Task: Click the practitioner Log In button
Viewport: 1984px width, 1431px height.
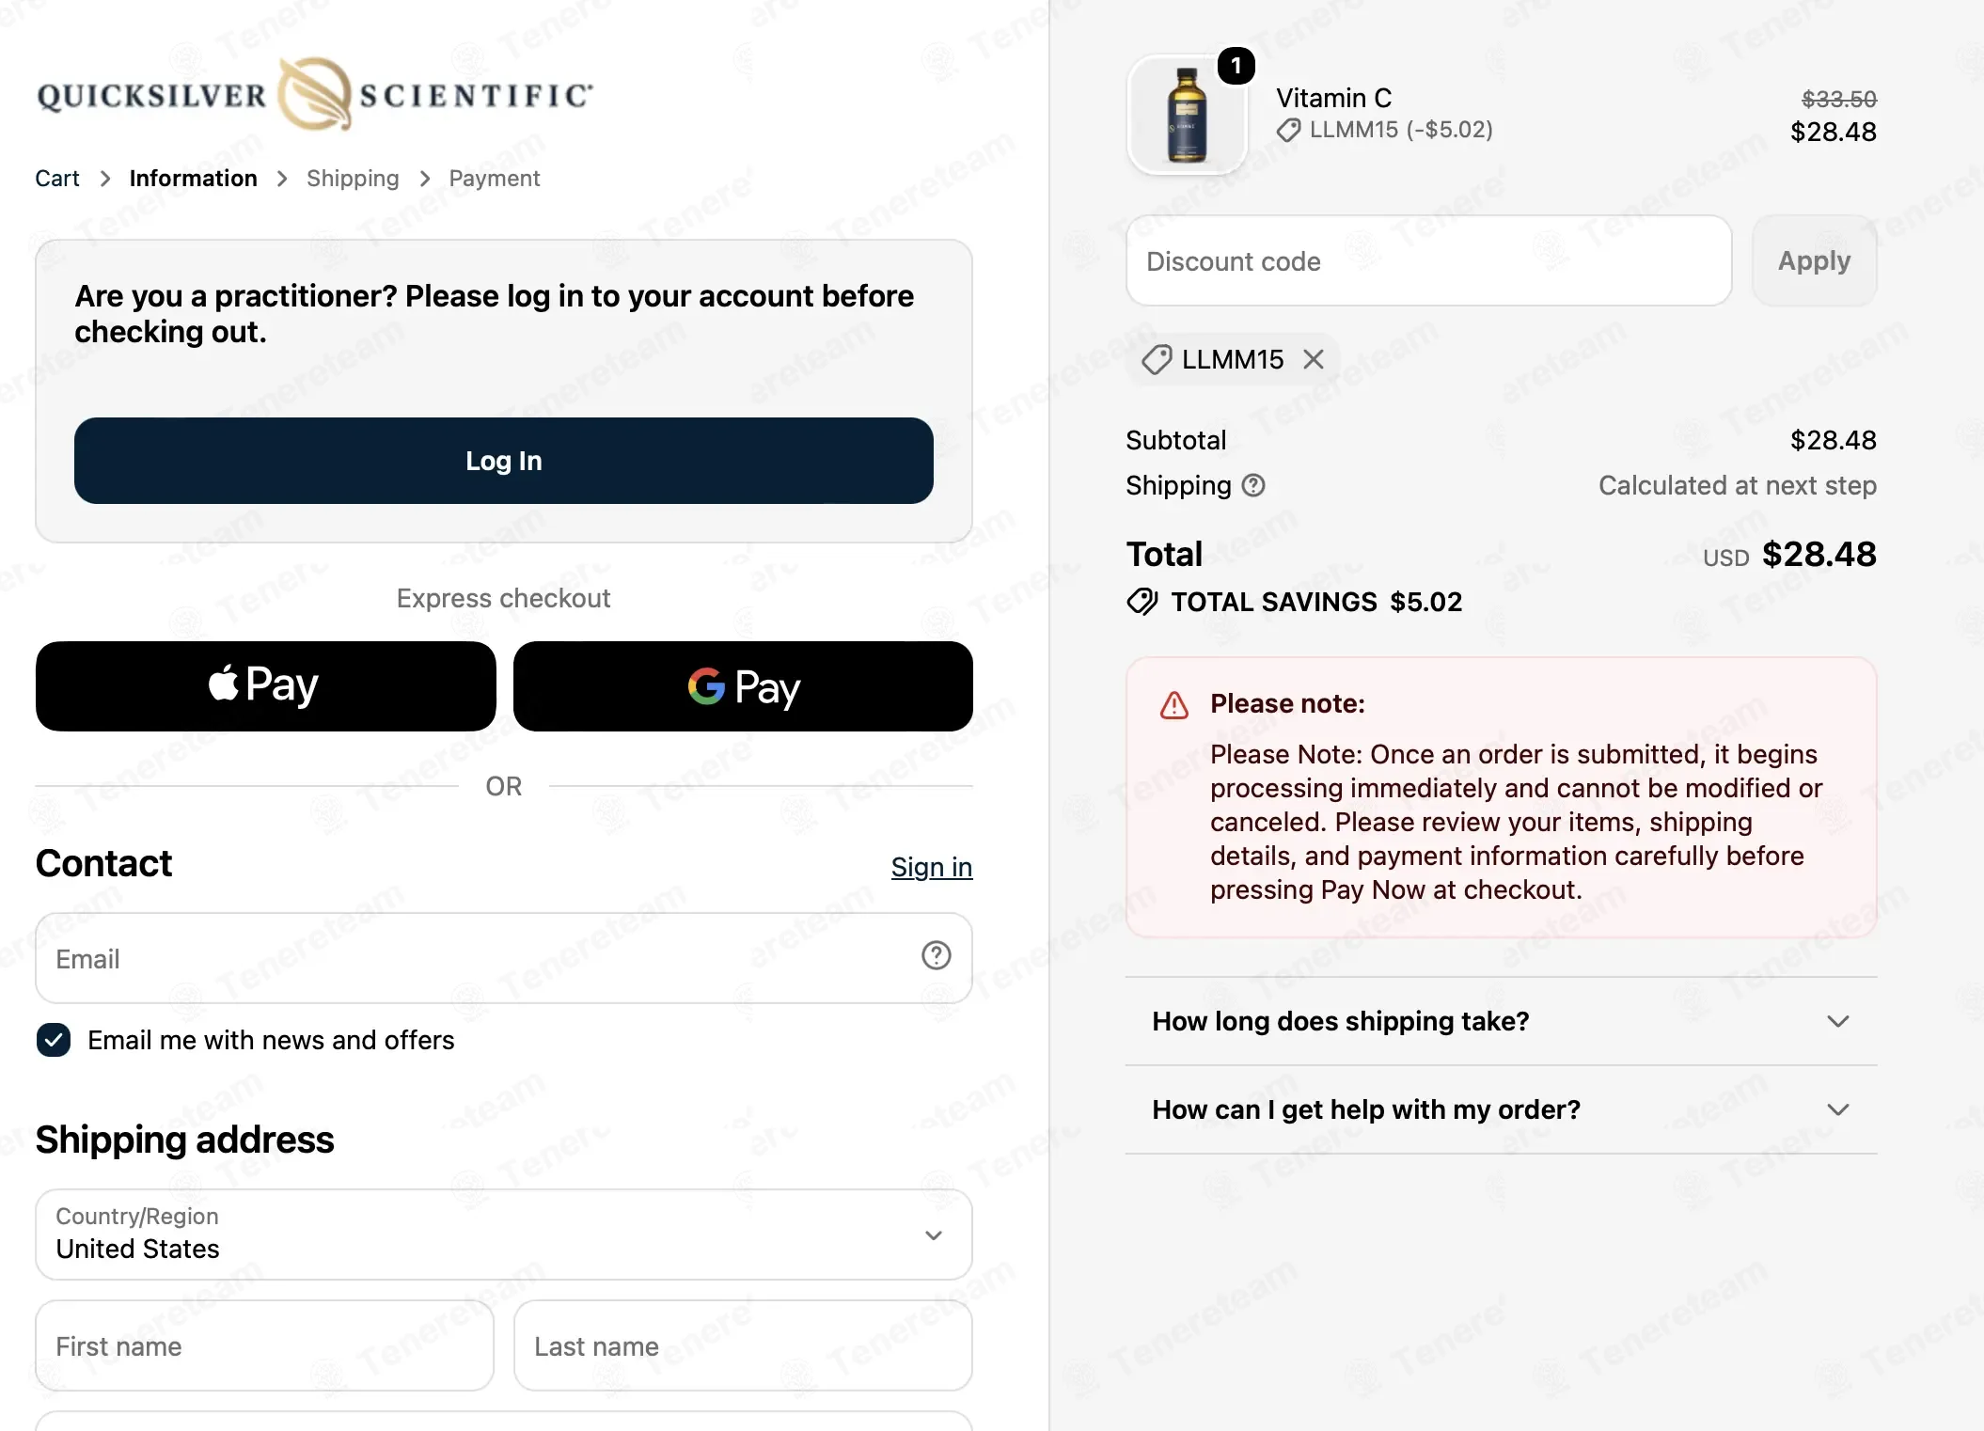Action: tap(504, 461)
